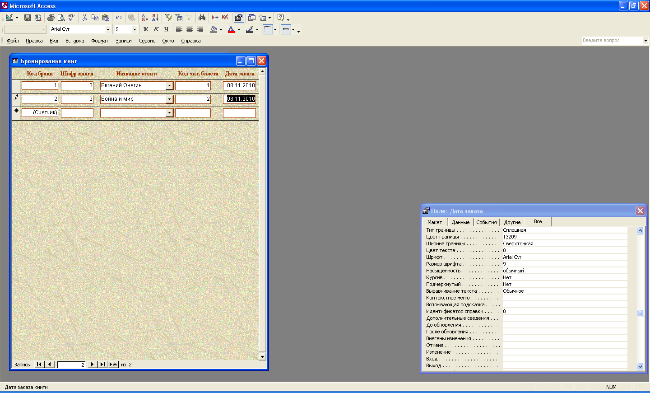Click the Цвет текста property field
The image size is (650, 393).
tap(564, 250)
